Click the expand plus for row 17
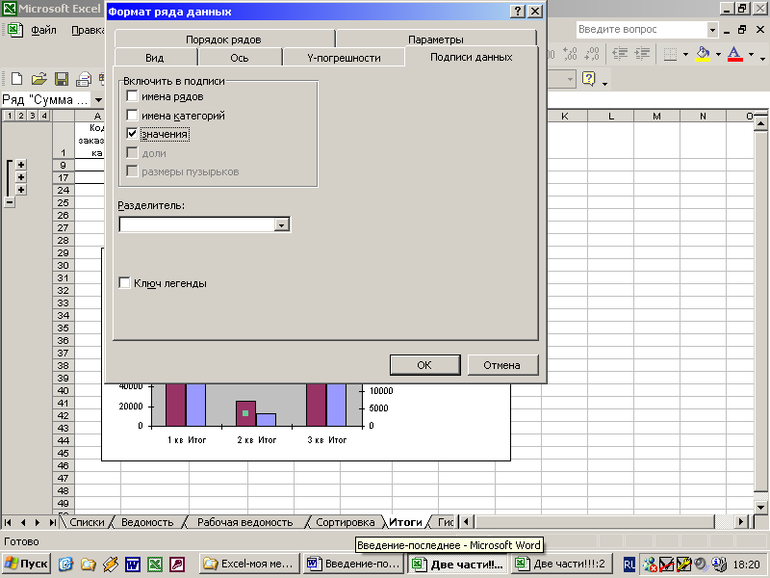 (x=21, y=177)
